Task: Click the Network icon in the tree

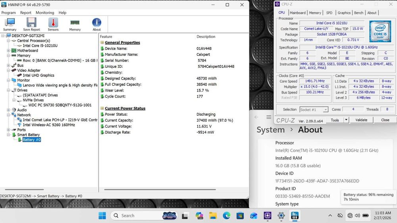Action: (x=13, y=115)
